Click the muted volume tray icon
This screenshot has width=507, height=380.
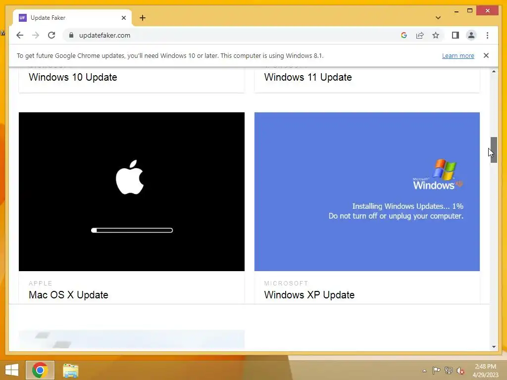tap(460, 371)
